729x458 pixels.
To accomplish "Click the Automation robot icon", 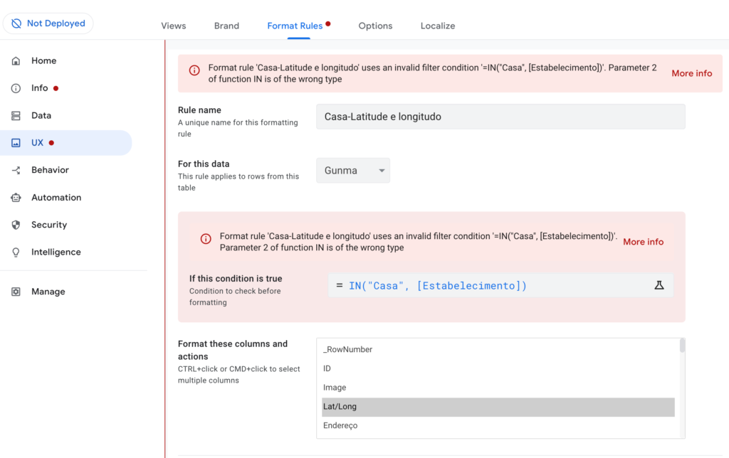I will (16, 198).
